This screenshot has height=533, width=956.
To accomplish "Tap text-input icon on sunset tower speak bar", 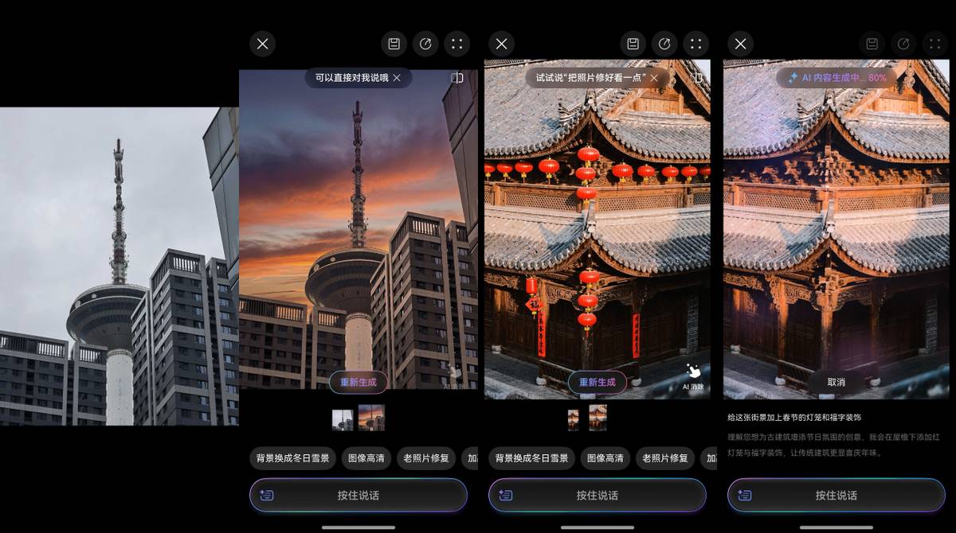I will [x=267, y=495].
